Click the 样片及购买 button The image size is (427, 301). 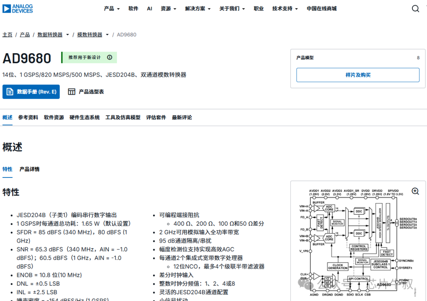[x=357, y=75]
